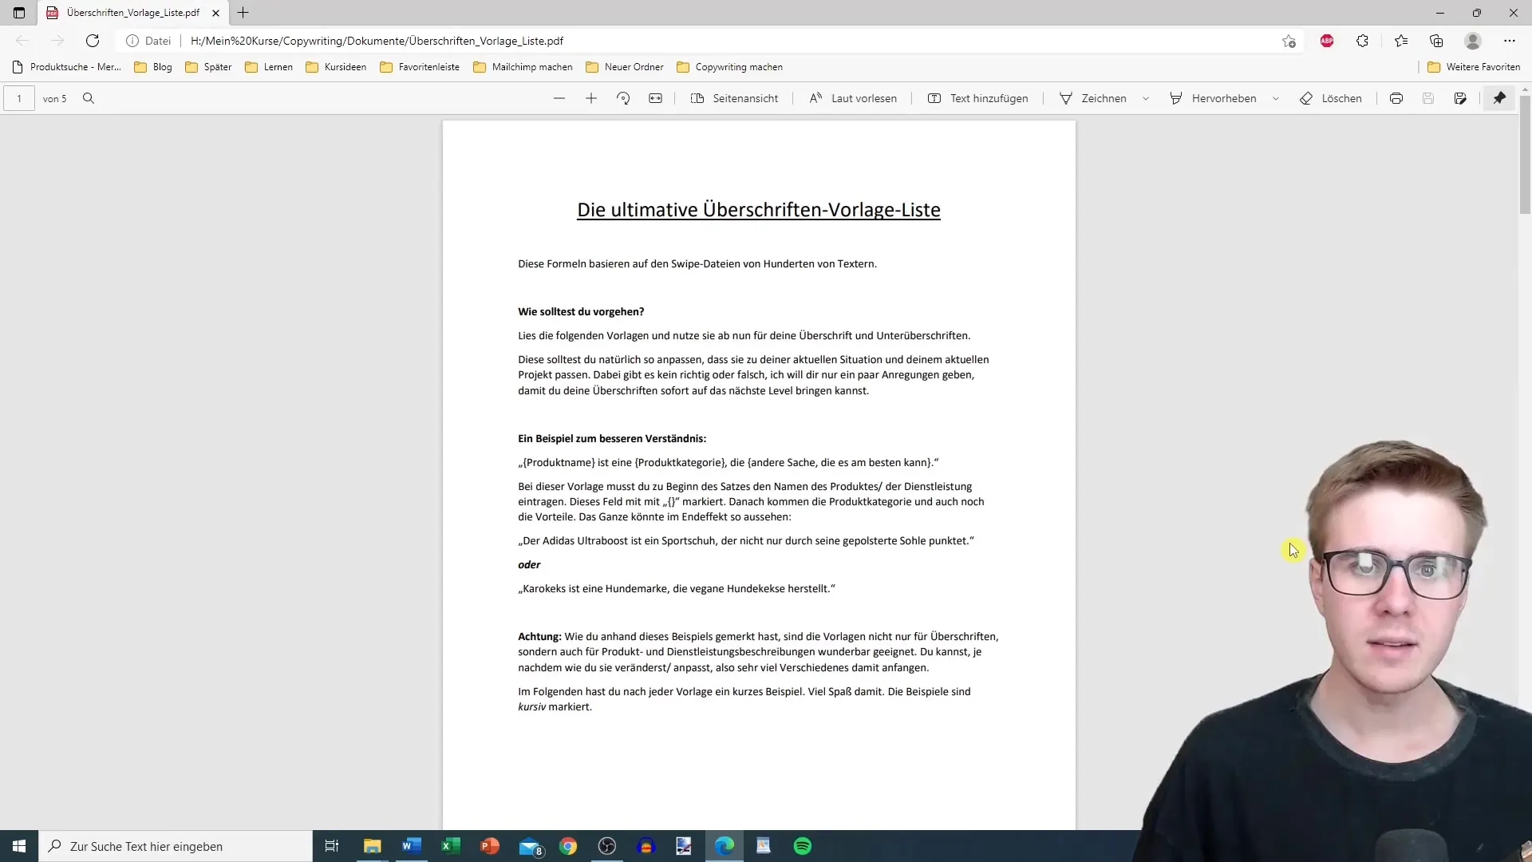The image size is (1532, 862).
Task: Open the user profile avatar
Action: coord(1473,41)
